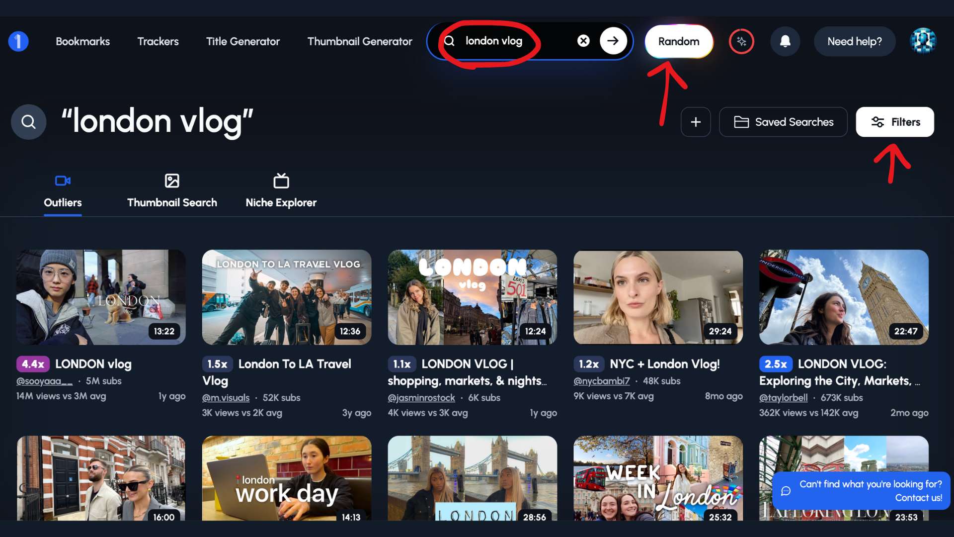Click the plus icon beside Saved Searches

[695, 122]
